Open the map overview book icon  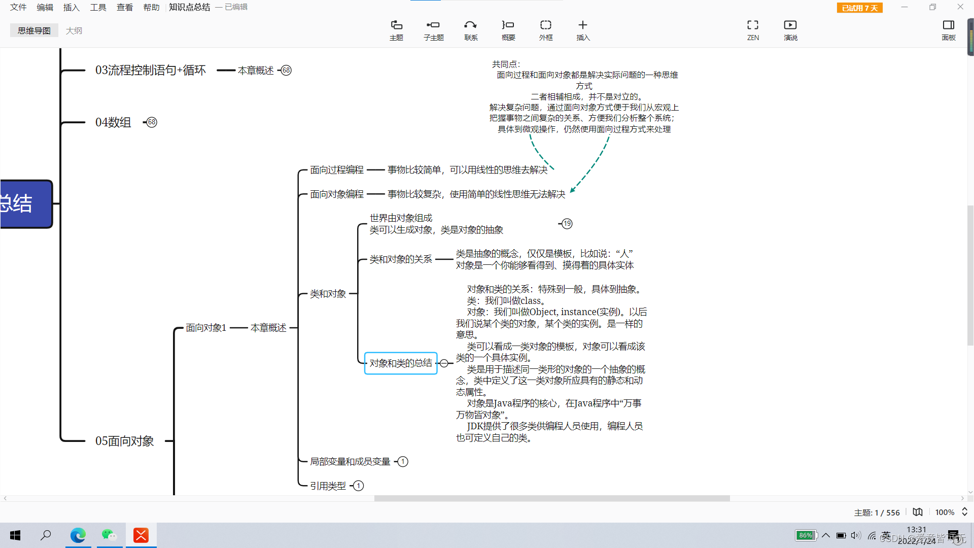[918, 512]
